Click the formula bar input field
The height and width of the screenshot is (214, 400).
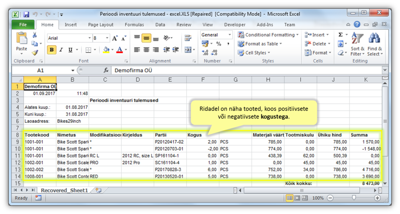pyautogui.click(x=247, y=70)
